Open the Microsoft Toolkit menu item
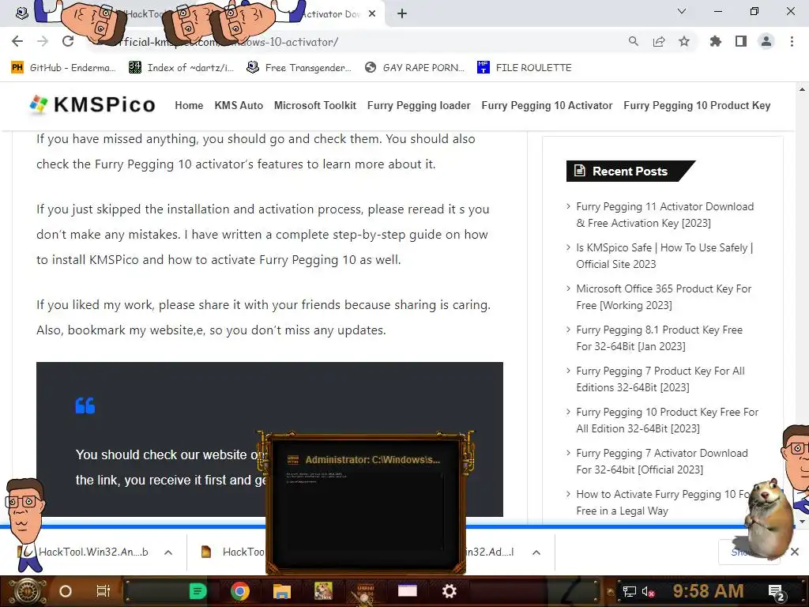This screenshot has width=809, height=607. pyautogui.click(x=315, y=105)
